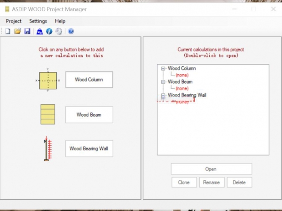
Task: Select (none) under Wood Column
Action: 182,75
